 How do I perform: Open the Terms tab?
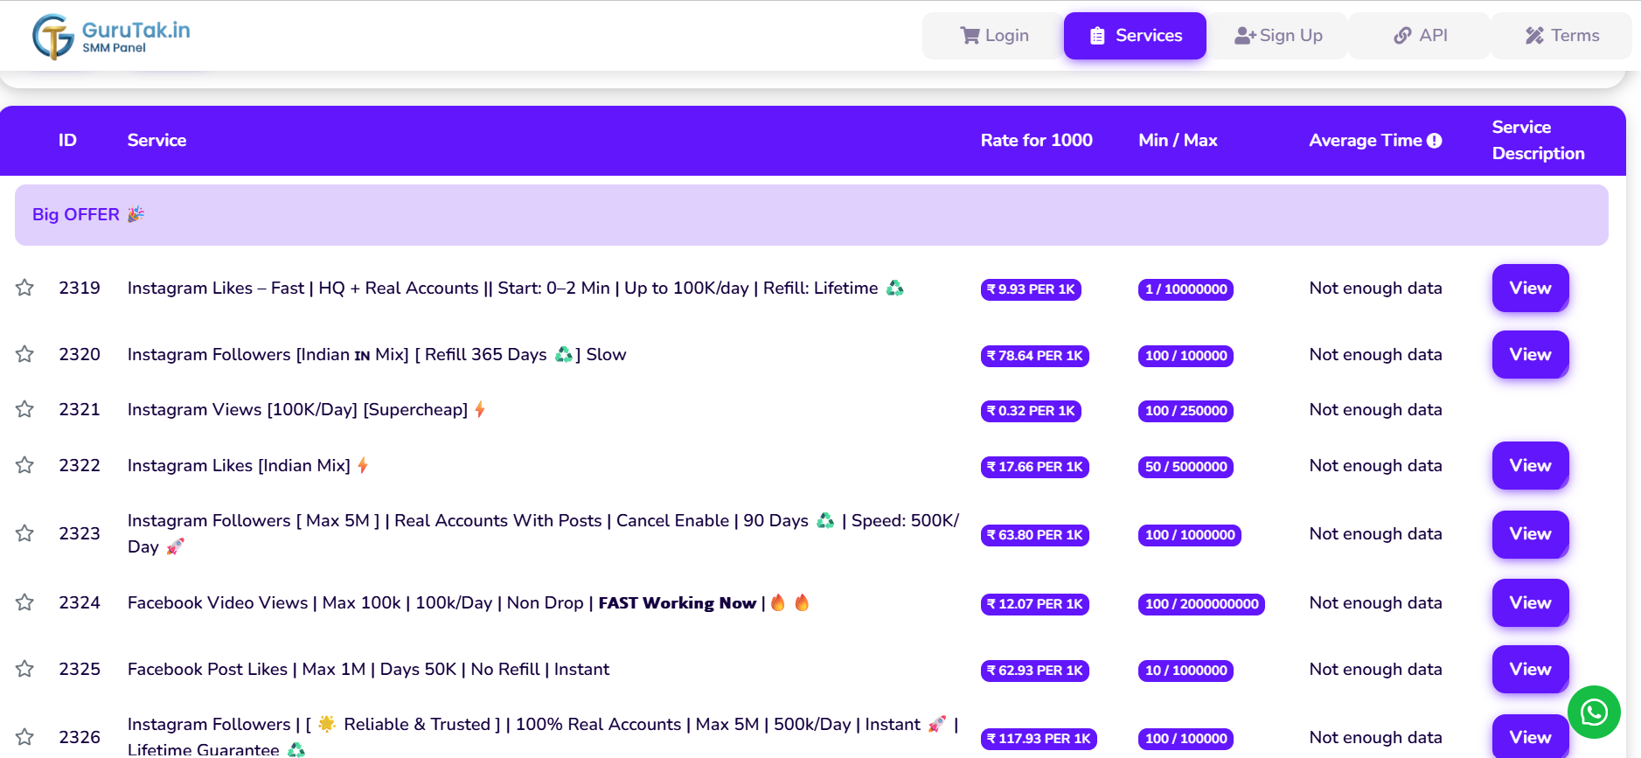1561,36
